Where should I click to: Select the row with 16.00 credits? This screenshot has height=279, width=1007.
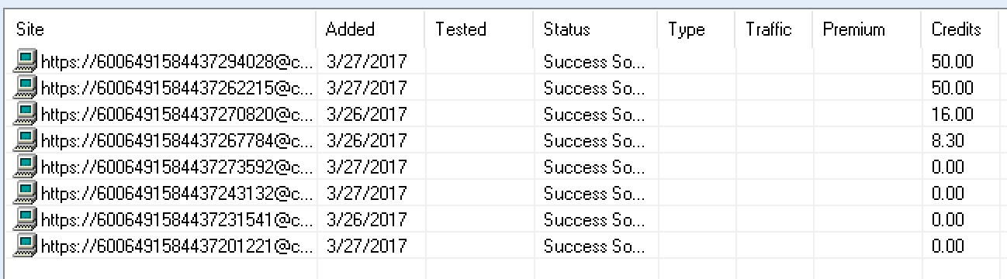(504, 114)
